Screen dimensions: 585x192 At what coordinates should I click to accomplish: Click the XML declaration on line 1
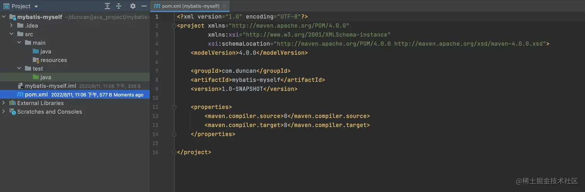click(243, 17)
